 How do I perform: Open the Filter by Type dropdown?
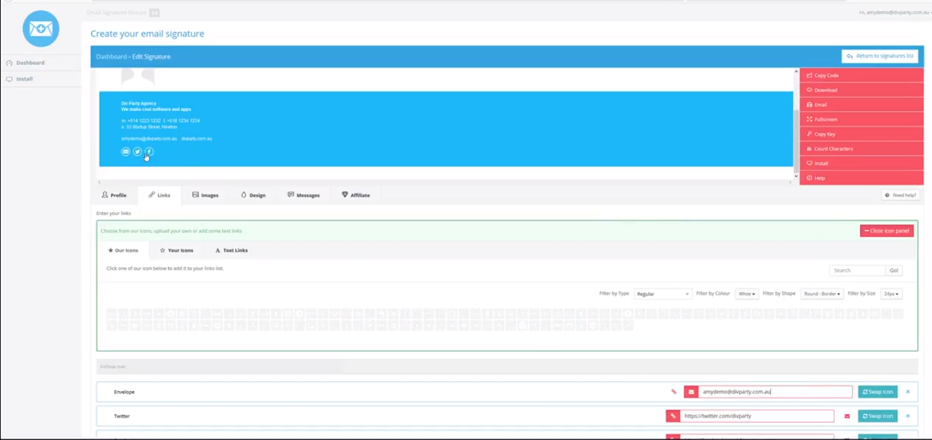(663, 294)
